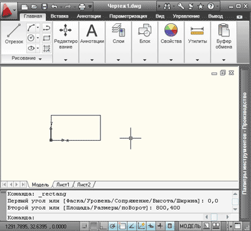The image size is (251, 231).
Task: Undo the last action
Action: click(x=55, y=7)
